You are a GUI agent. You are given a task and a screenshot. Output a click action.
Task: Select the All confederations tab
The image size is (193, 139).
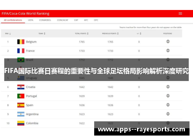coord(13,20)
